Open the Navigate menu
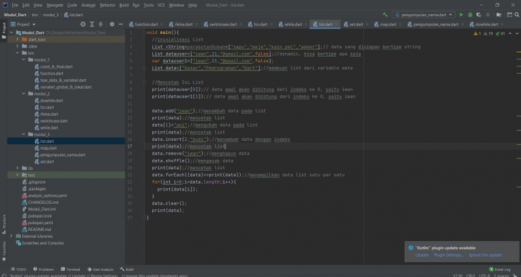Screen dimensions: 521x277 coord(55,5)
